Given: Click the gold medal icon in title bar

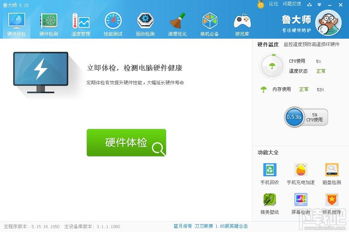Looking at the screenshot, I should pyautogui.click(x=261, y=4).
